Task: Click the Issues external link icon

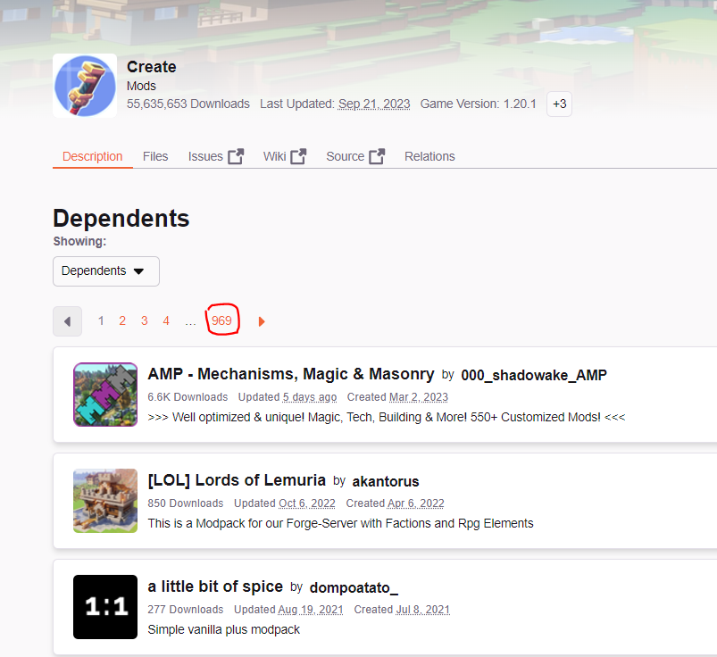Action: 236,156
